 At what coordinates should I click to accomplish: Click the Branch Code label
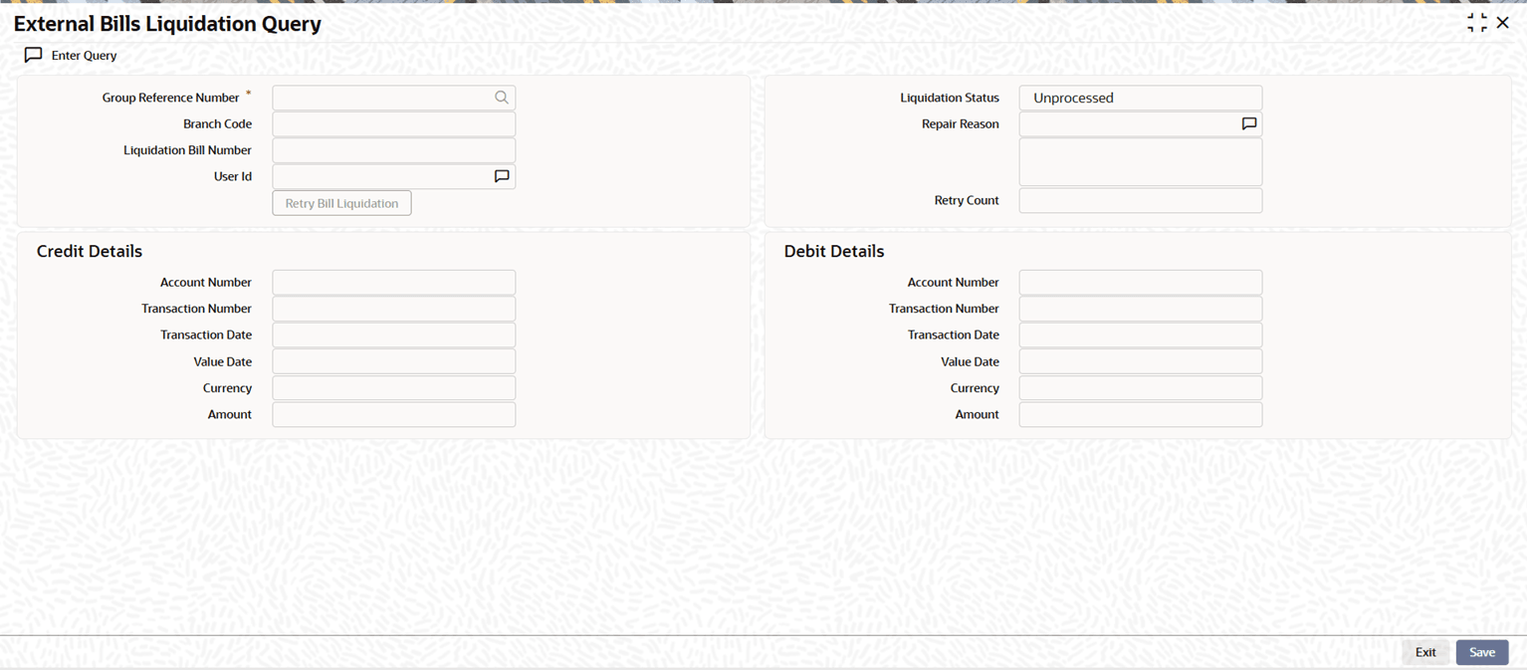tap(217, 124)
